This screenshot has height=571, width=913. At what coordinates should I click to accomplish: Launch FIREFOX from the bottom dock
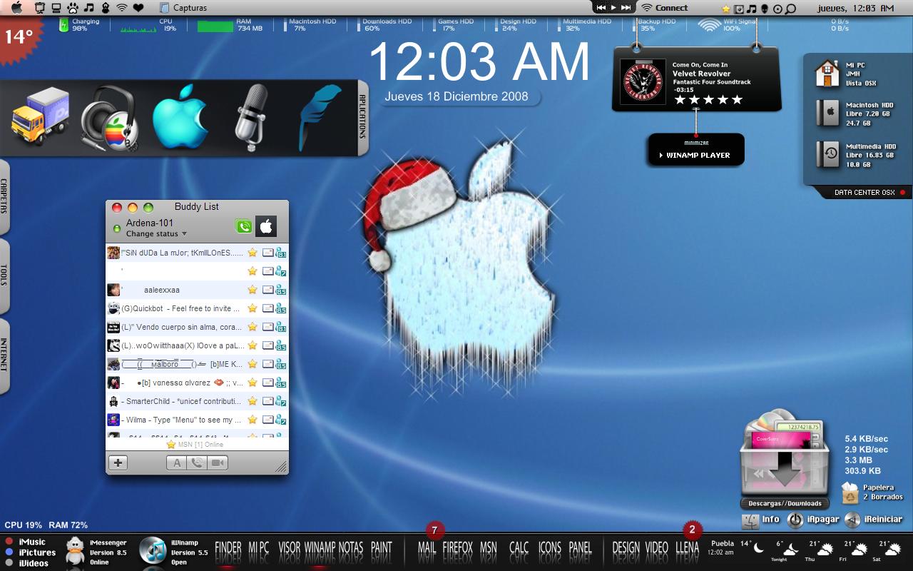pyautogui.click(x=457, y=547)
